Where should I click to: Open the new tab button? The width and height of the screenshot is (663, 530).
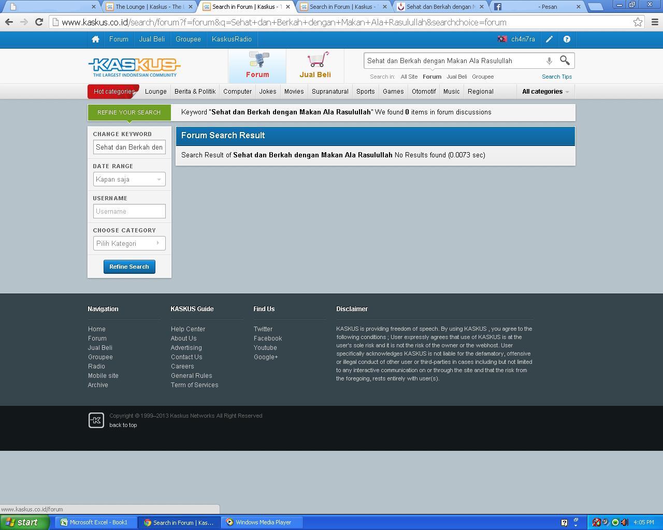pos(596,7)
